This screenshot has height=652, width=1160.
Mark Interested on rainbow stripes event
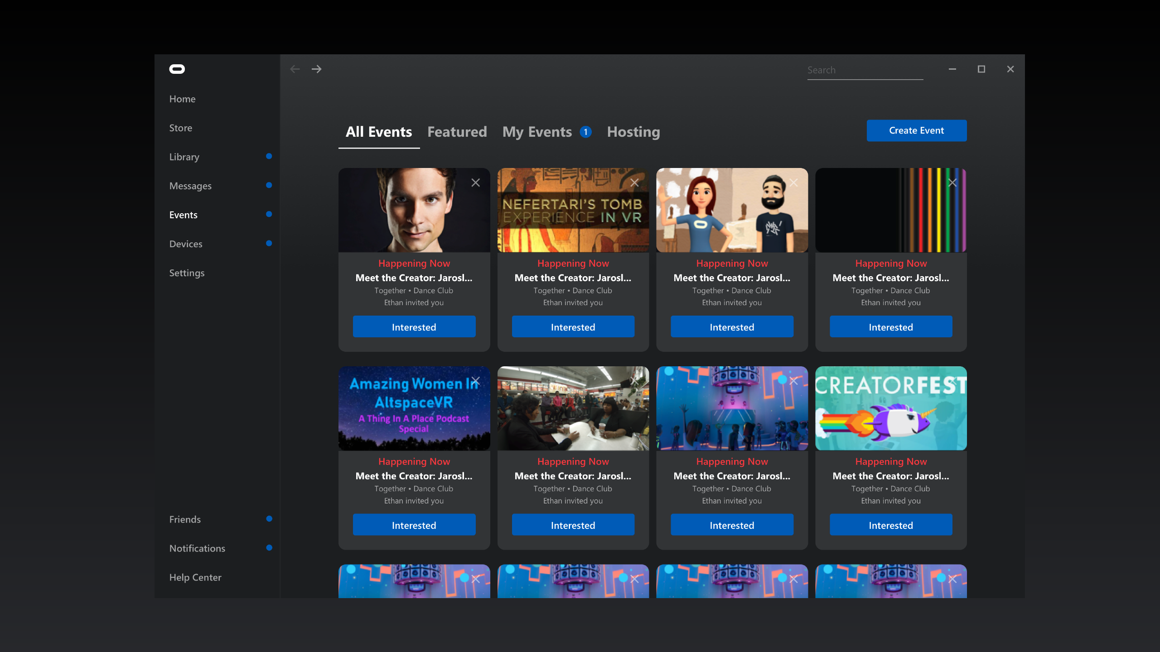click(891, 326)
